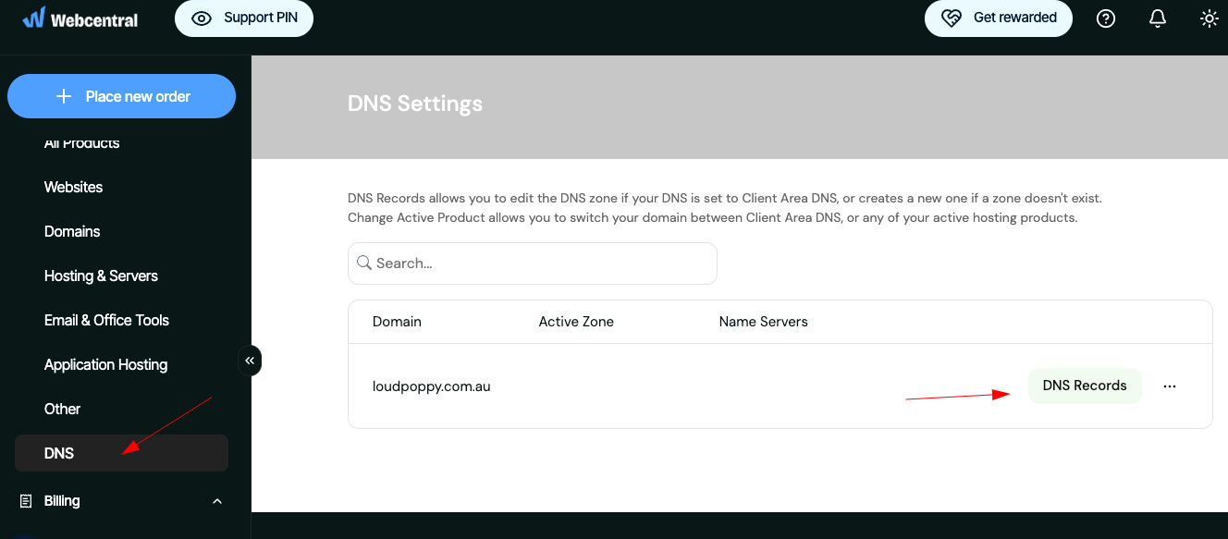Select Other in the sidebar

point(62,409)
